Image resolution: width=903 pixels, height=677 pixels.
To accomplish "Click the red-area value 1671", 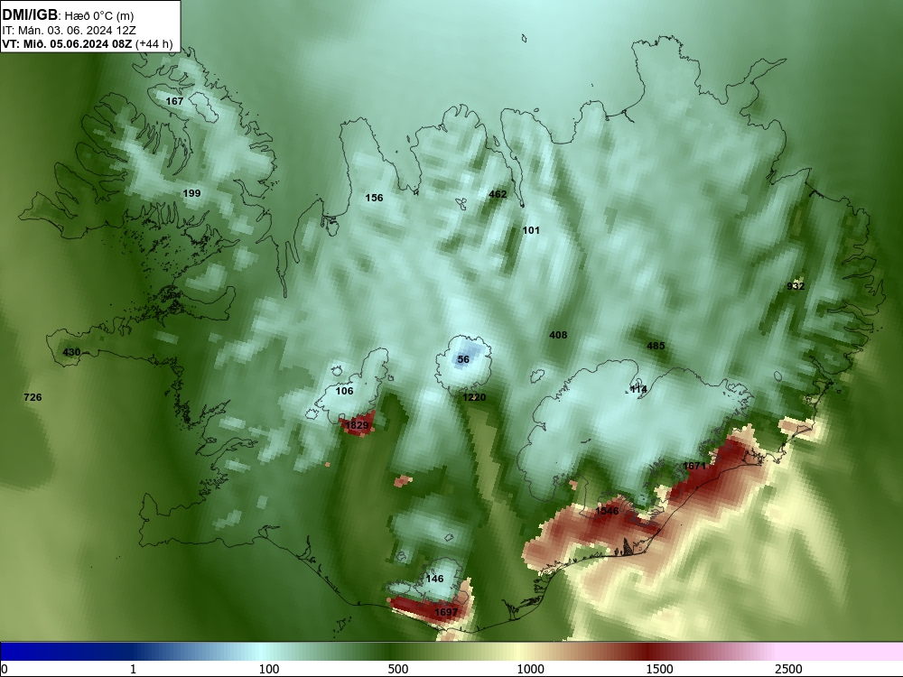I will tap(694, 466).
